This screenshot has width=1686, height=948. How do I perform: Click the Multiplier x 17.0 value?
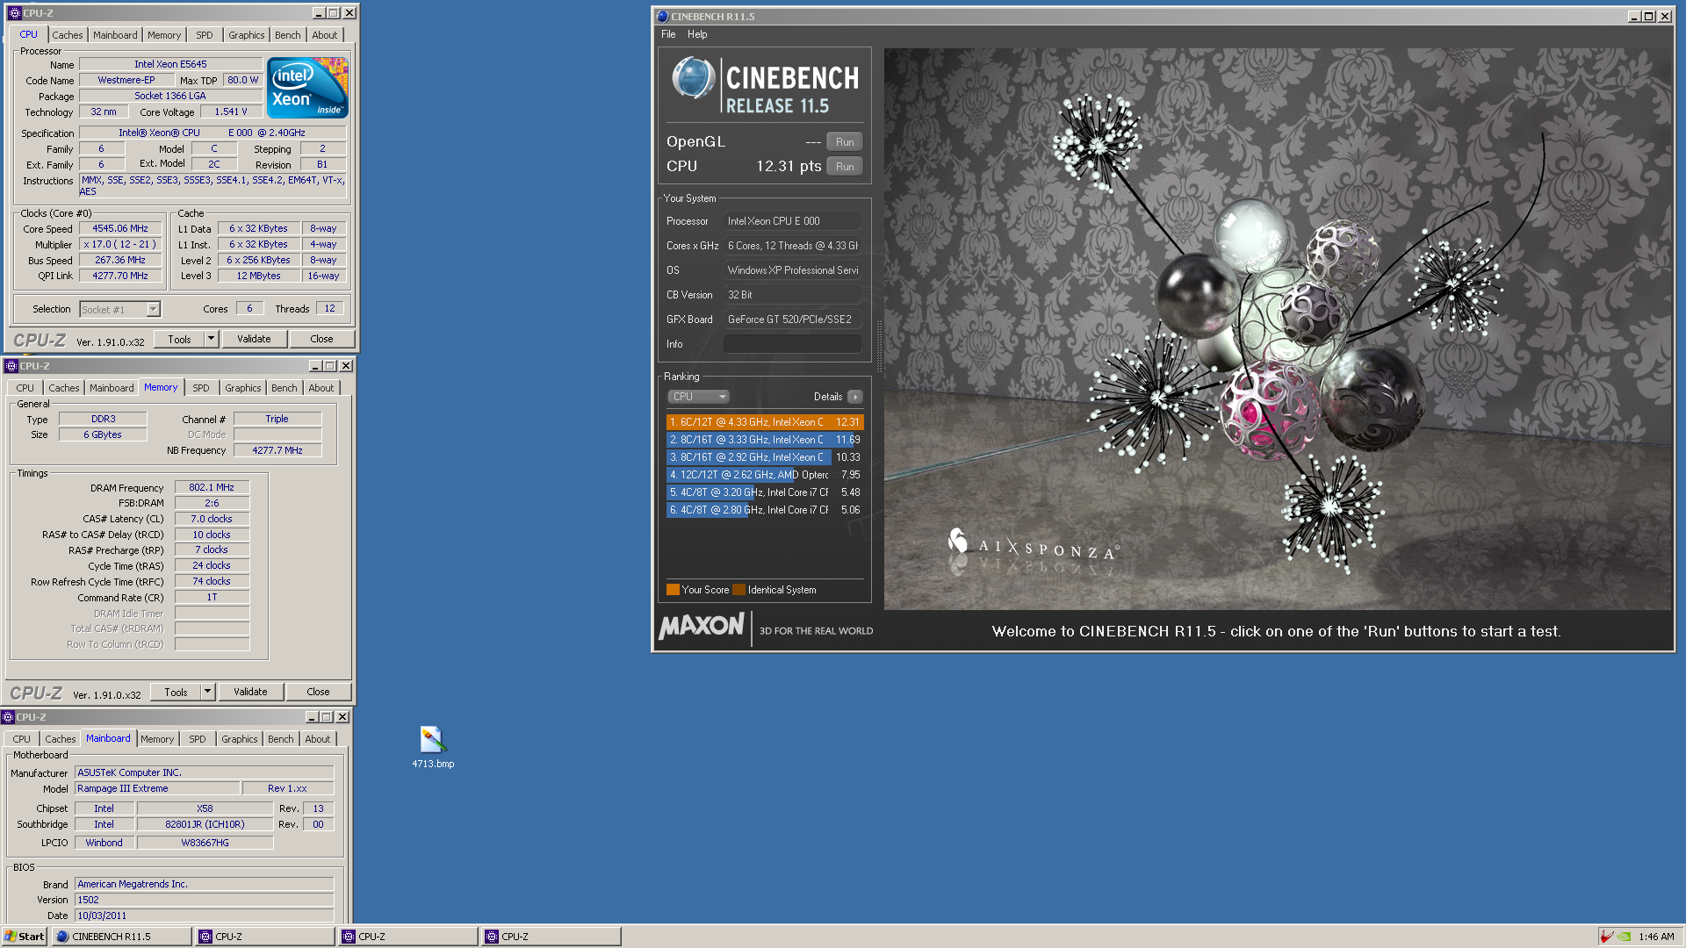120,244
